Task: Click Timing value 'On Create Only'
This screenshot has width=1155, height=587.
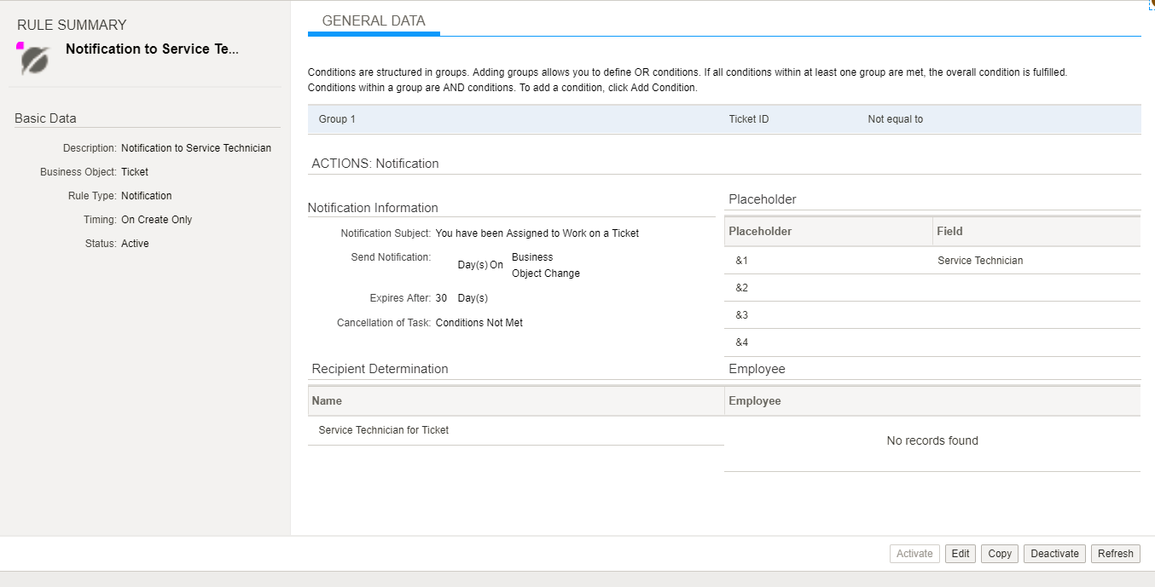Action: [157, 220]
